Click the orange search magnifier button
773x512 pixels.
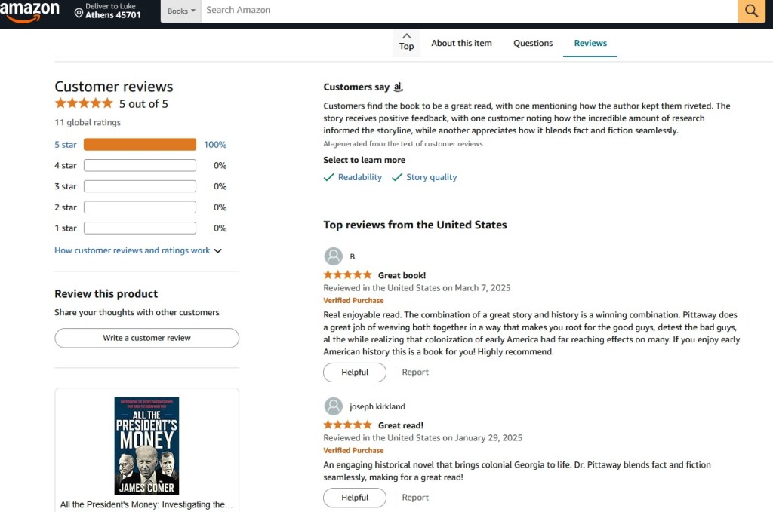coord(751,11)
